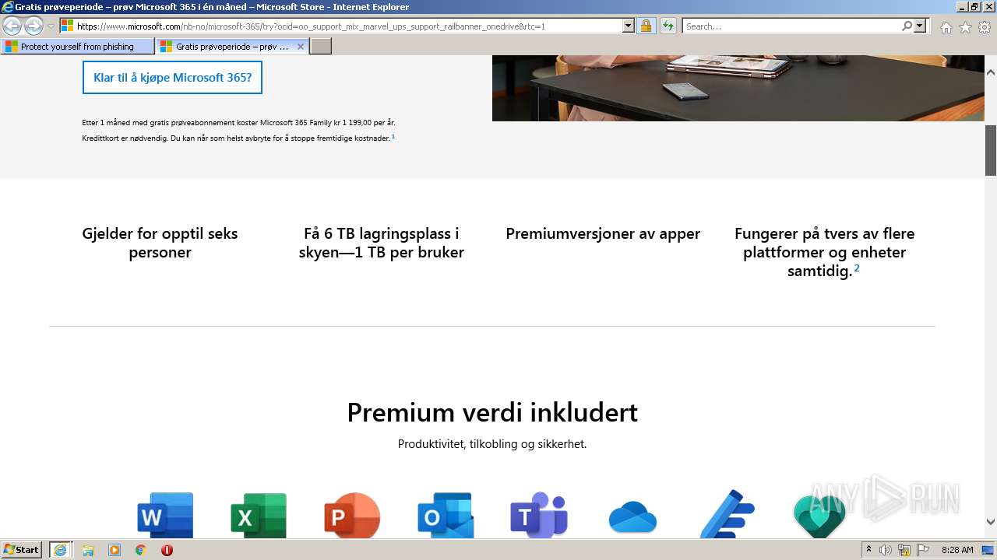Click the volume speaker tray icon
This screenshot has height=560, width=997.
[886, 550]
